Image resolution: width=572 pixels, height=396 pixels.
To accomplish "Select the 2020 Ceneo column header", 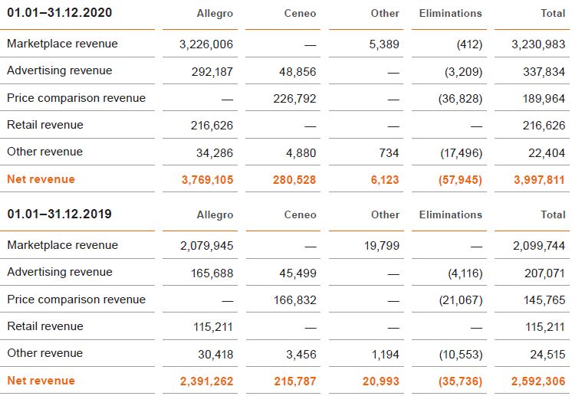I will pos(300,14).
